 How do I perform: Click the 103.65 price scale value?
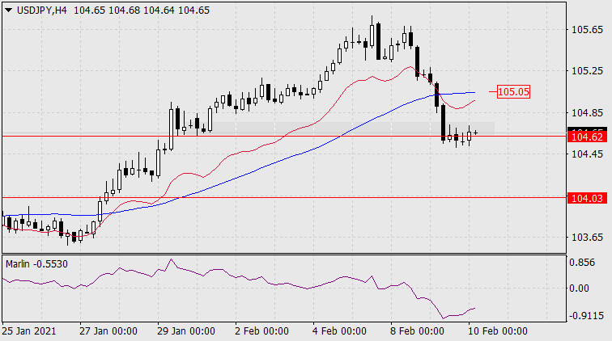[x=587, y=238]
